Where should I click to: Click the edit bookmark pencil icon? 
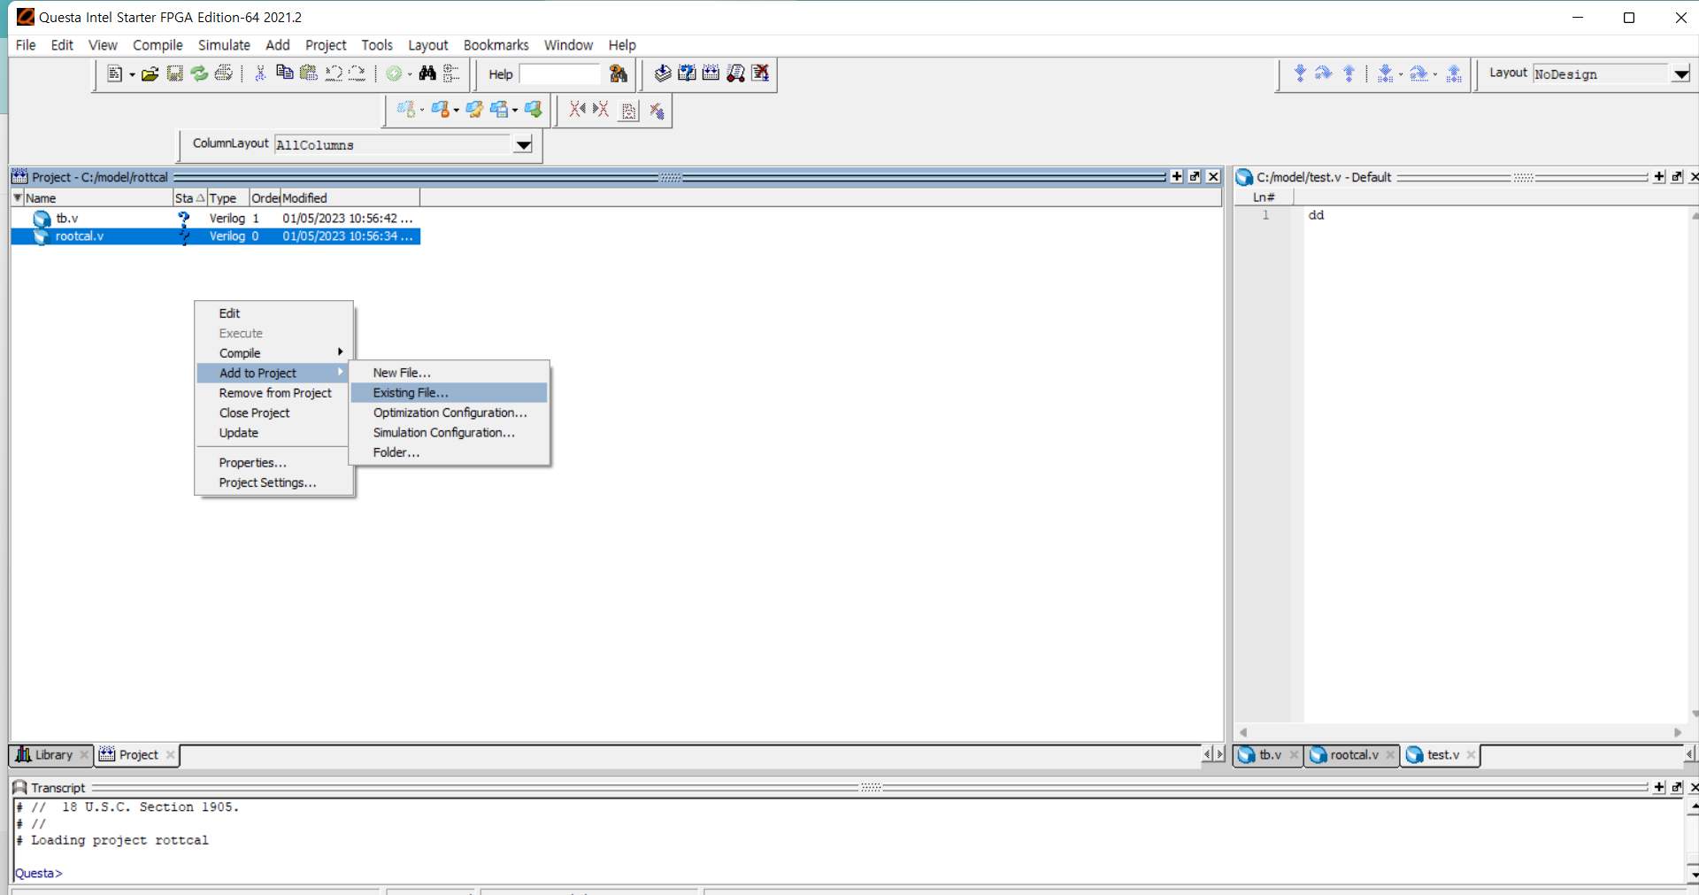(x=474, y=110)
